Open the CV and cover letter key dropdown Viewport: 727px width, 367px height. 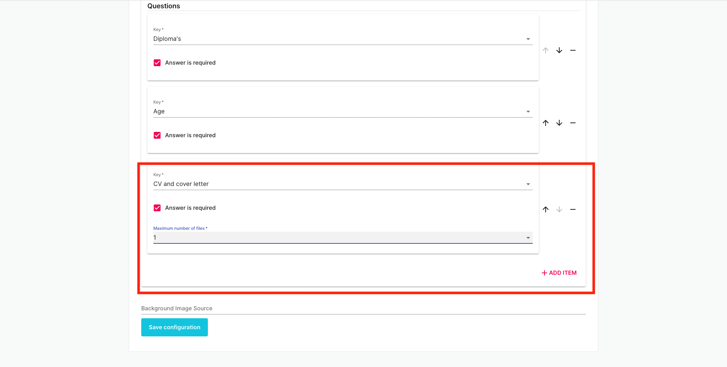pyautogui.click(x=343, y=184)
